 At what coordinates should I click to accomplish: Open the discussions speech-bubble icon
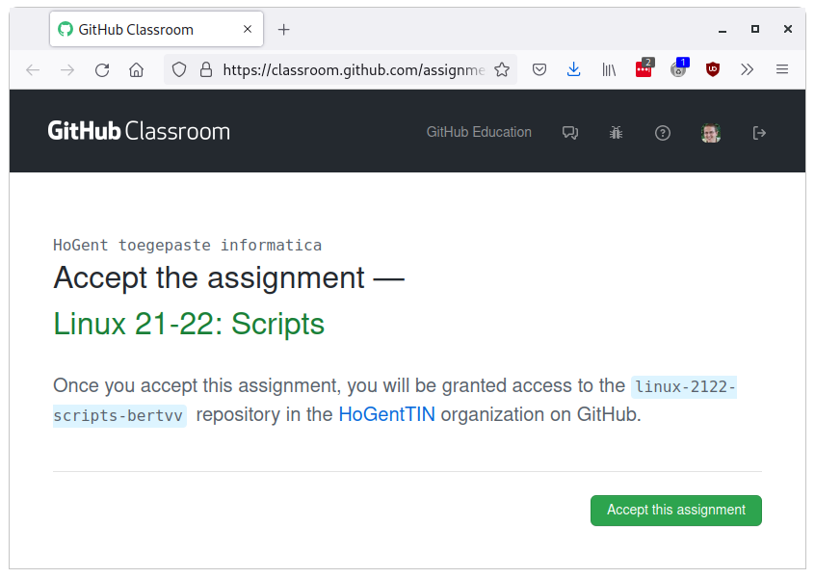pos(570,133)
